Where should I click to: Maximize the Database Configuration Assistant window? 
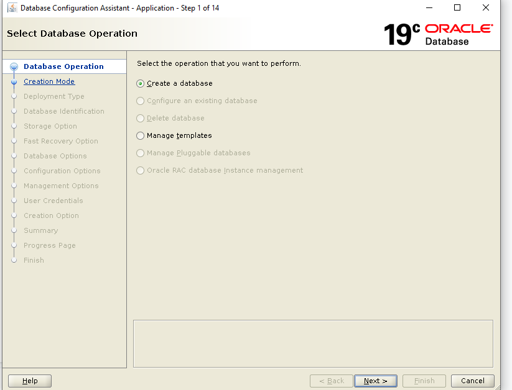click(x=457, y=7)
